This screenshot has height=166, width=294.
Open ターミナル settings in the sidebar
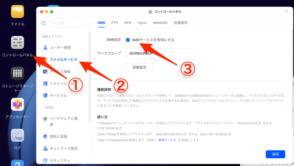point(58,95)
